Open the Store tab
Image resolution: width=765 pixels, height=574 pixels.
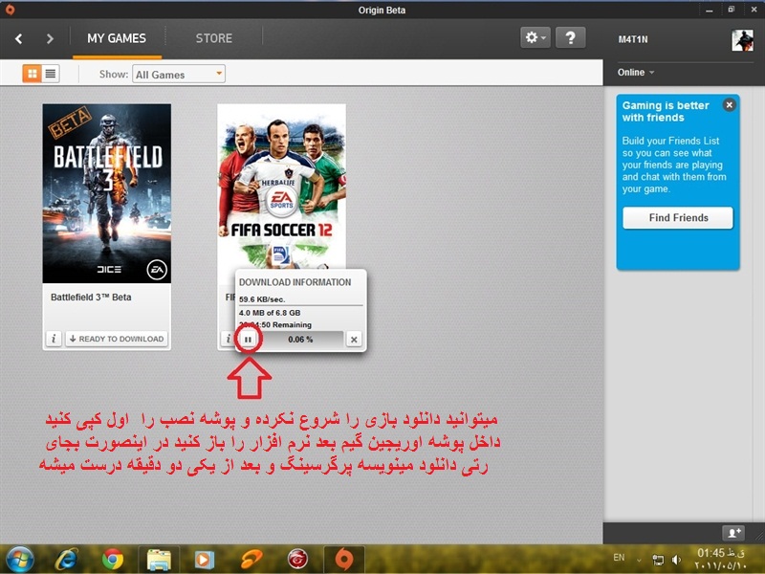click(213, 38)
